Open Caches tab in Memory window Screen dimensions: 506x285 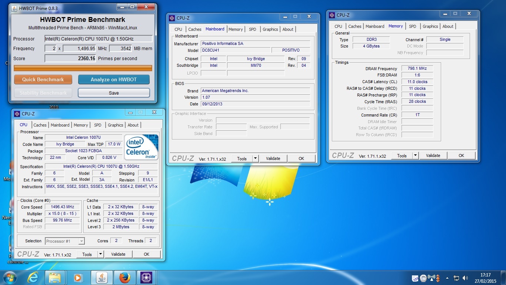[355, 26]
